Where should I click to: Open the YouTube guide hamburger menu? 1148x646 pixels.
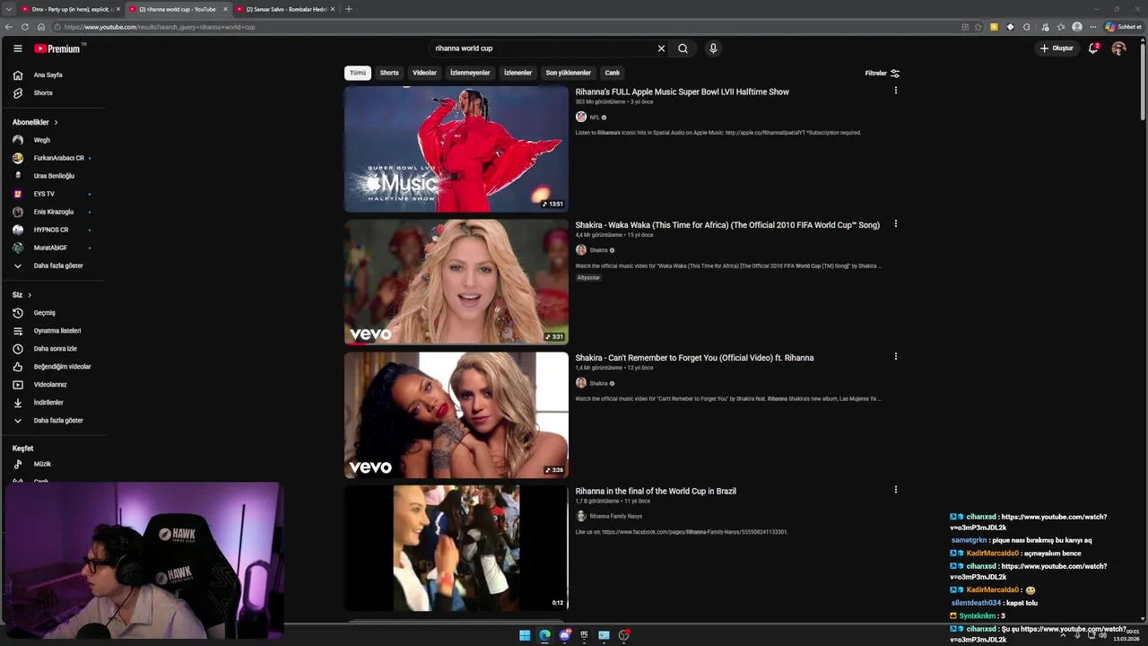pyautogui.click(x=17, y=48)
